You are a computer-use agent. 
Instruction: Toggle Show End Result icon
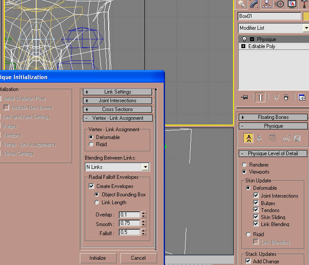pos(260,98)
